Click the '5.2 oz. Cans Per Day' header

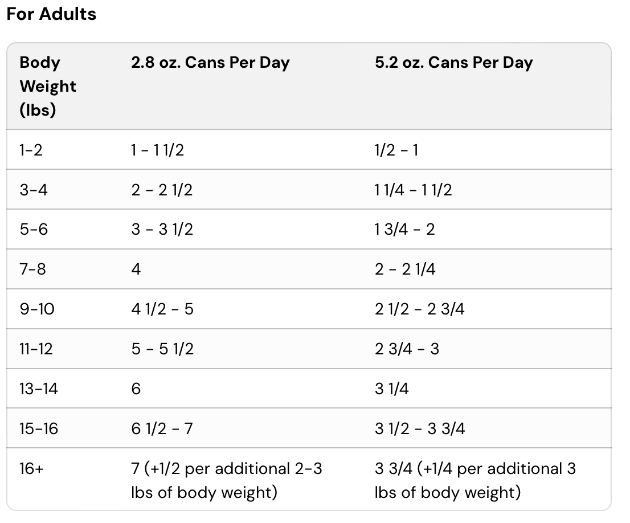[x=453, y=63]
